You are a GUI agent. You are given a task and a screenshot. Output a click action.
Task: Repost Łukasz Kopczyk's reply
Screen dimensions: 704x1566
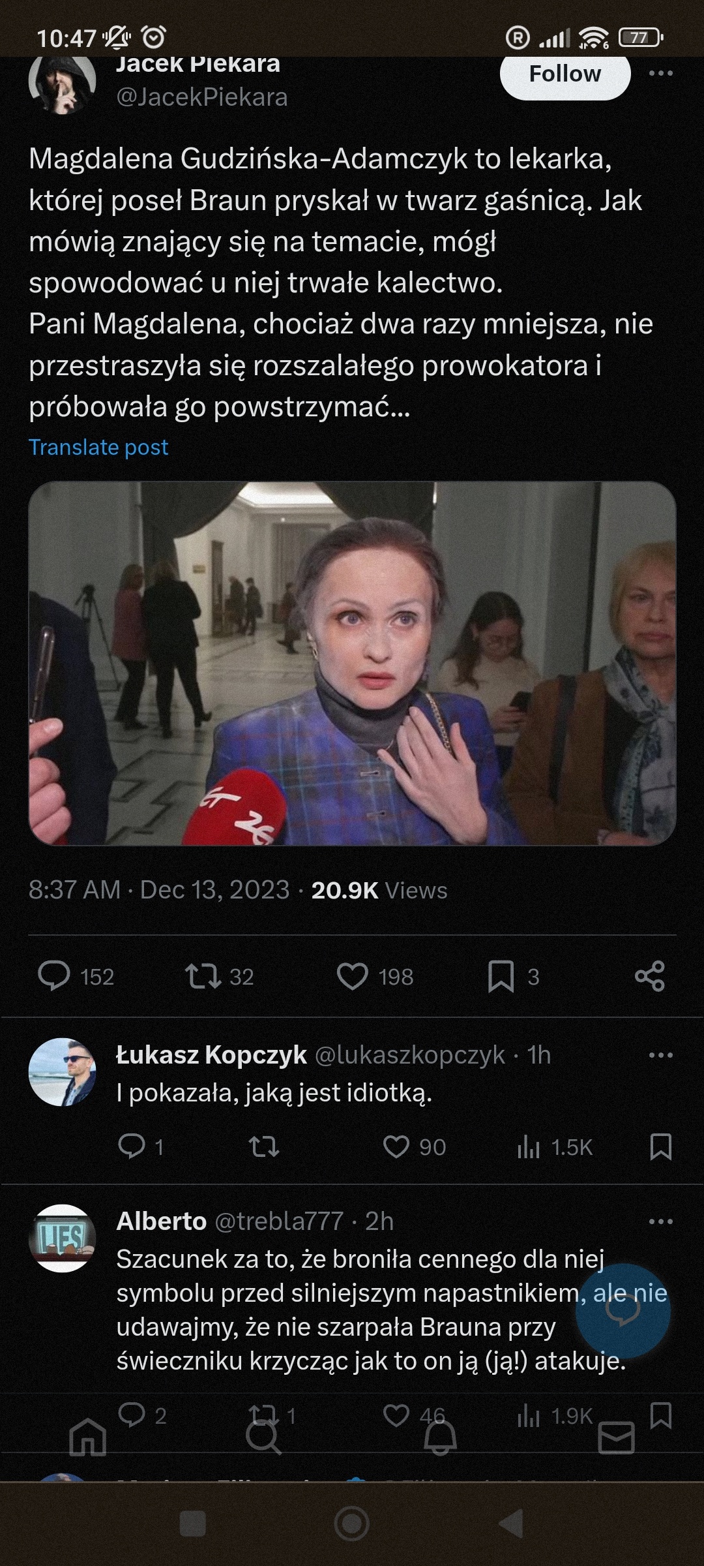pyautogui.click(x=264, y=1146)
